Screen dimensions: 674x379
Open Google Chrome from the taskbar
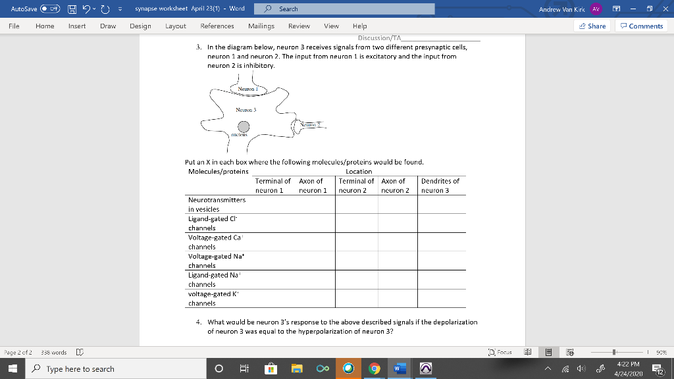374,368
